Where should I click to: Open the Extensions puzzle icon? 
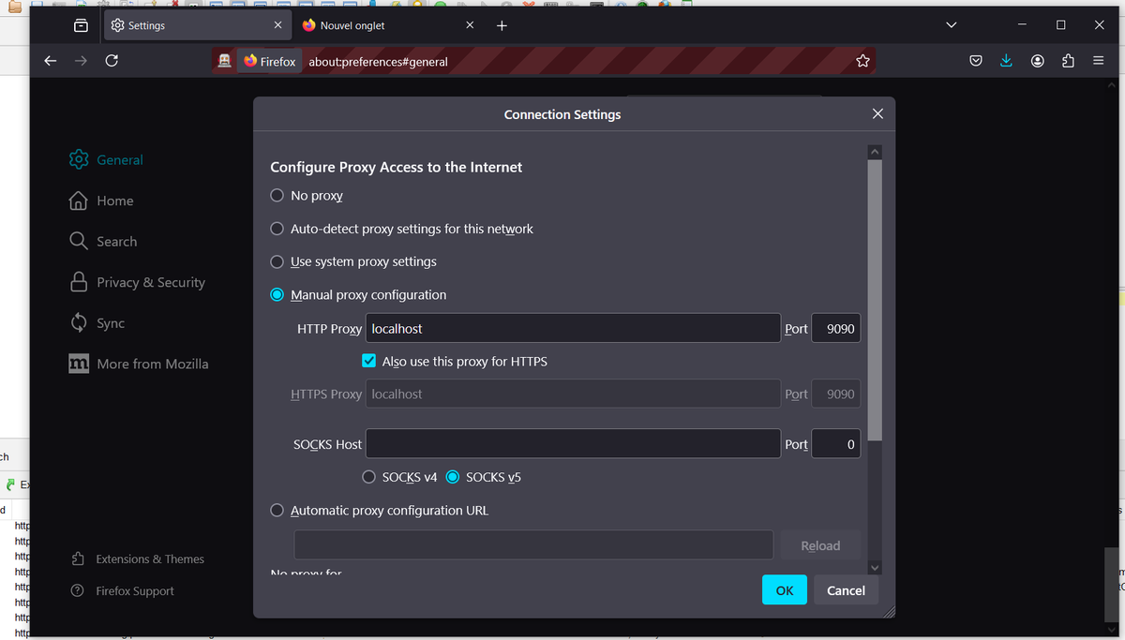pos(1068,61)
